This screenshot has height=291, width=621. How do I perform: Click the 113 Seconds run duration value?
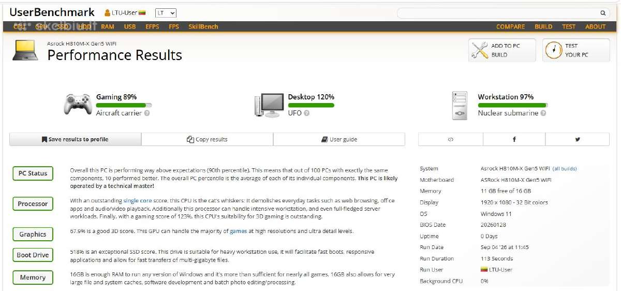click(497, 259)
